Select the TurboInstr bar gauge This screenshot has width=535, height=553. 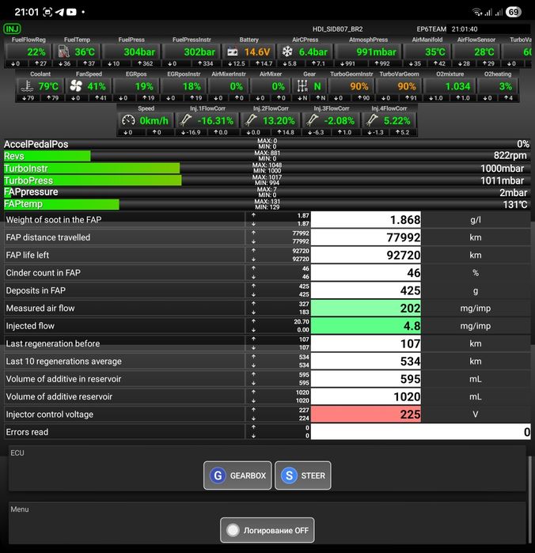[267, 169]
